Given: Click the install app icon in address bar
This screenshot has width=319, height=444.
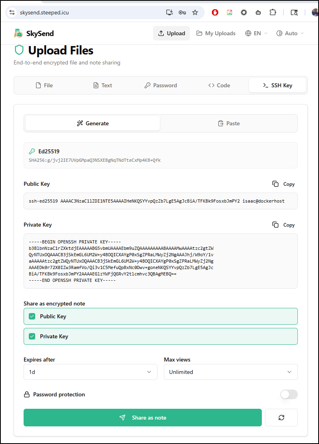Looking at the screenshot, I should pyautogui.click(x=169, y=12).
